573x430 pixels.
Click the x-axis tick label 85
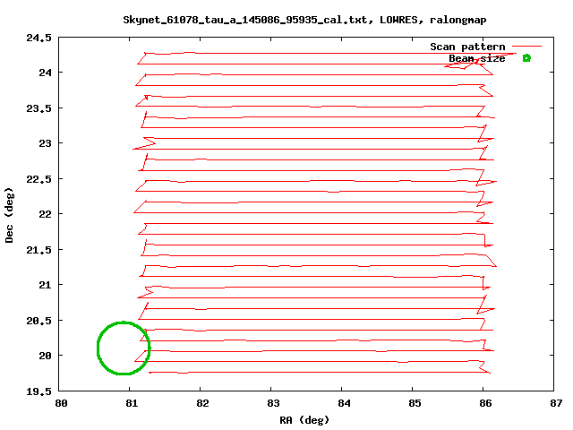(413, 403)
